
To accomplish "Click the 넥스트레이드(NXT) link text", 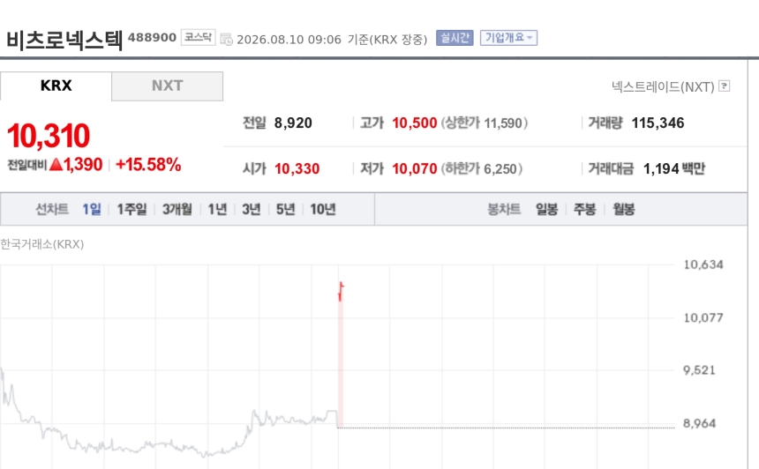I will (663, 87).
